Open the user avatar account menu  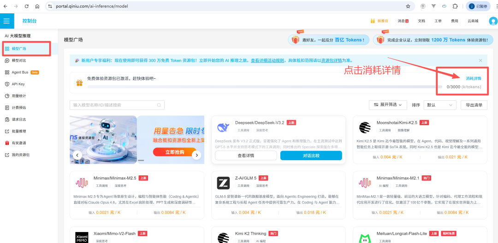(493, 21)
